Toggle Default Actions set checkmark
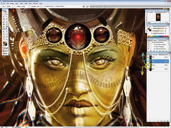Viewport: 171px width, 128px height. coord(148,42)
